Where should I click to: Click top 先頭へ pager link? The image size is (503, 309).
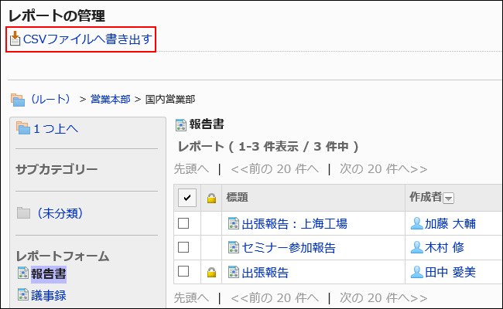tap(191, 168)
